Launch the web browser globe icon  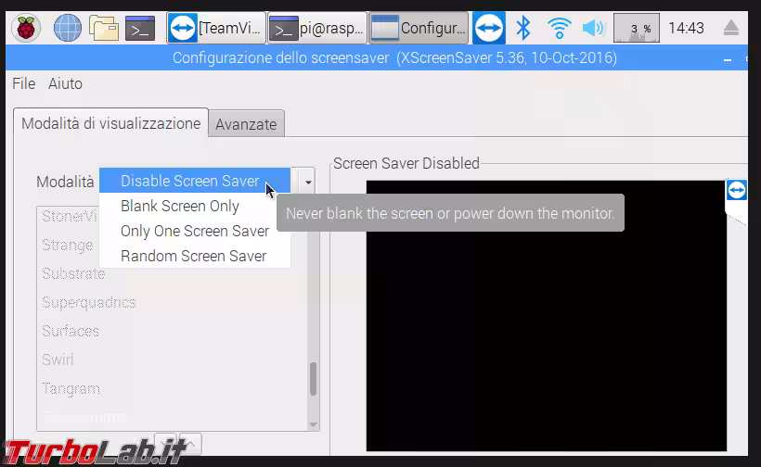click(68, 28)
